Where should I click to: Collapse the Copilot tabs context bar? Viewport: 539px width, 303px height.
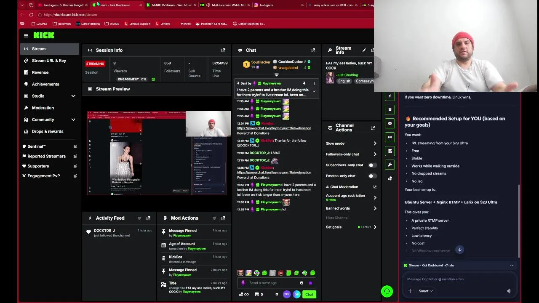point(512,266)
